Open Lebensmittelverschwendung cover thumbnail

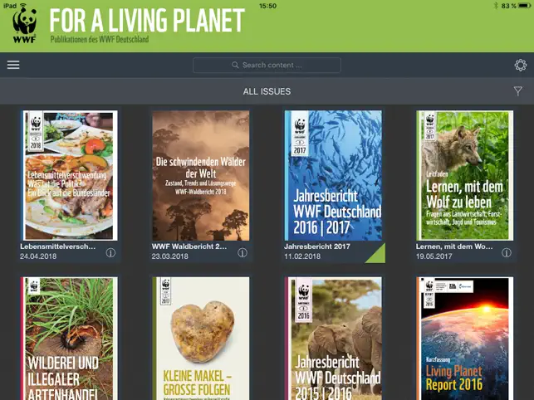(70, 175)
